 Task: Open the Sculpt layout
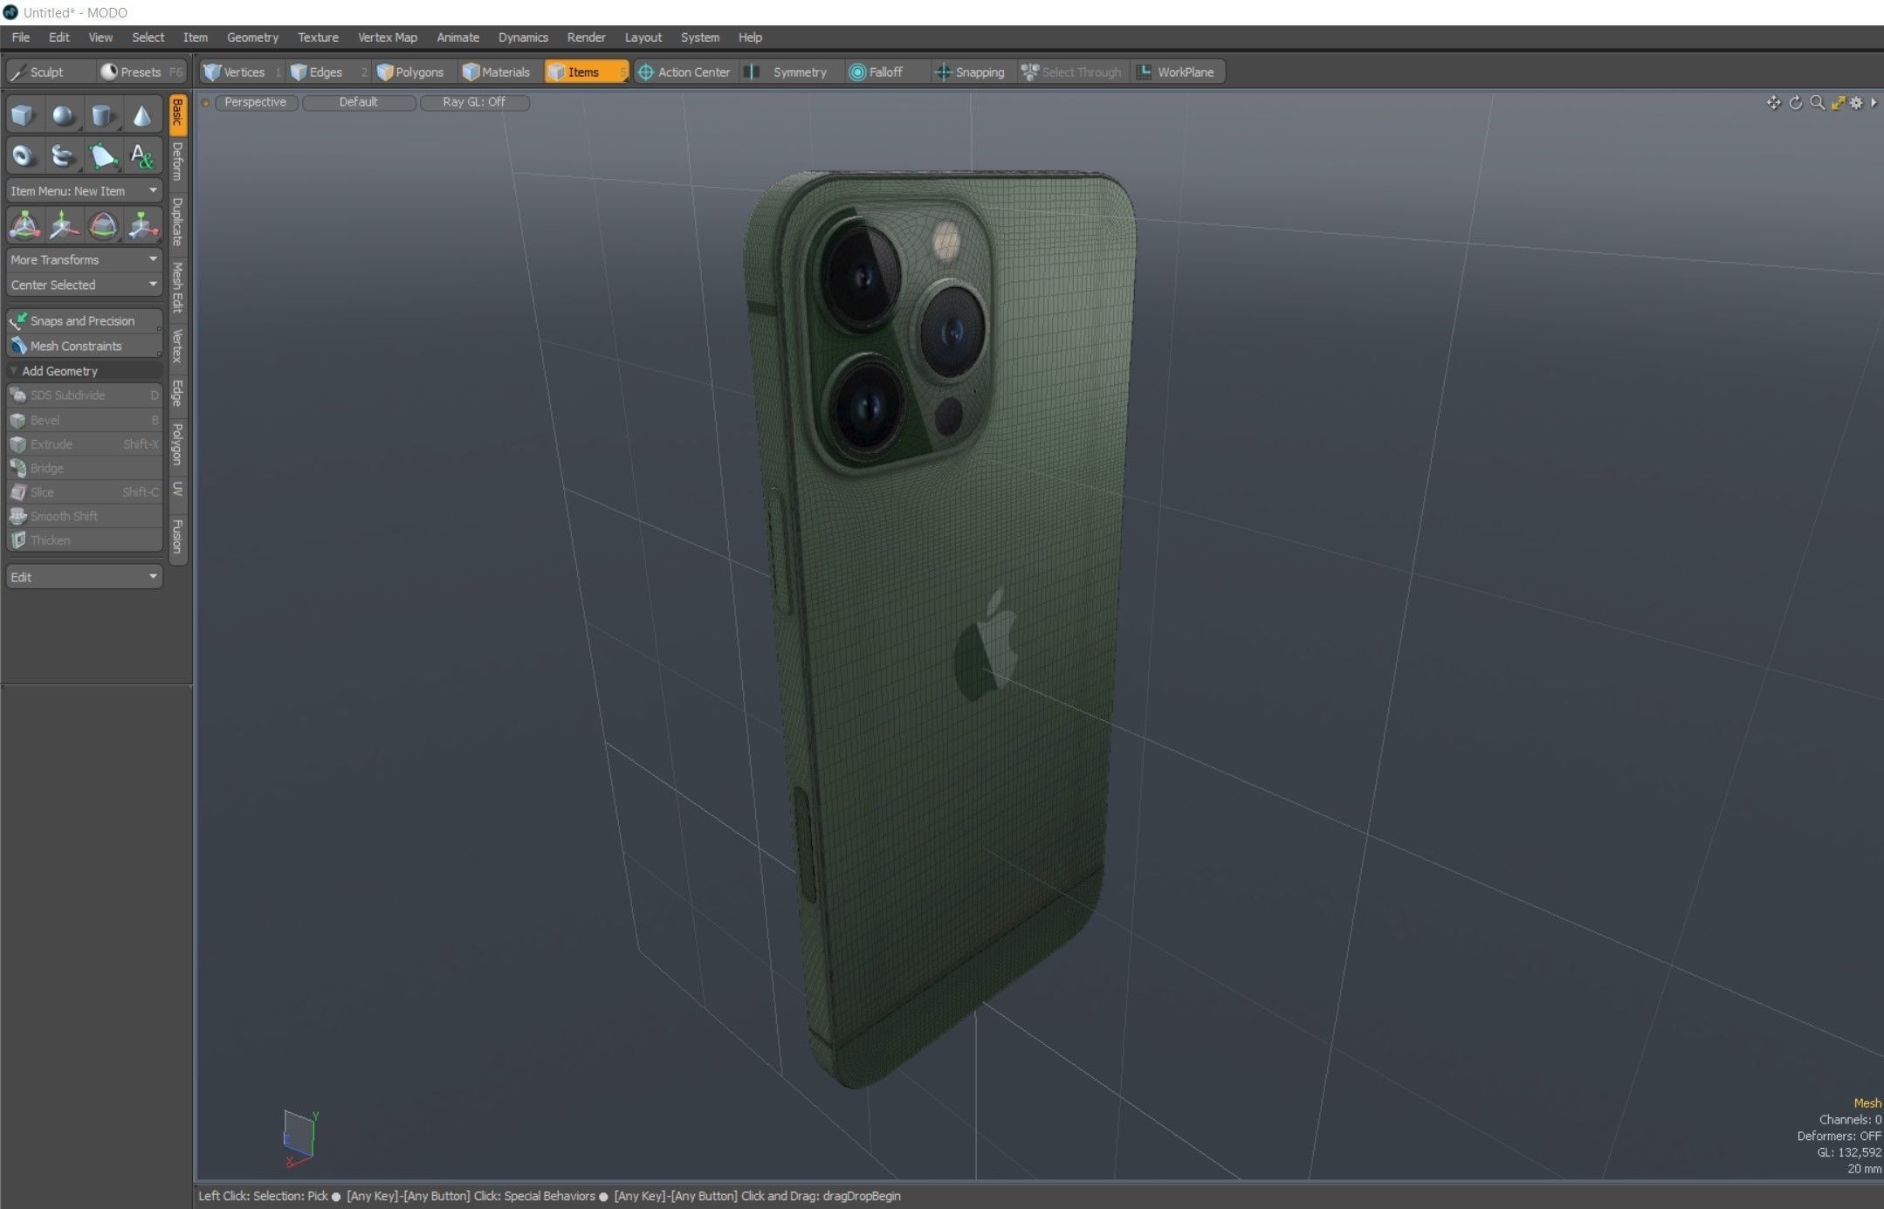click(x=49, y=72)
